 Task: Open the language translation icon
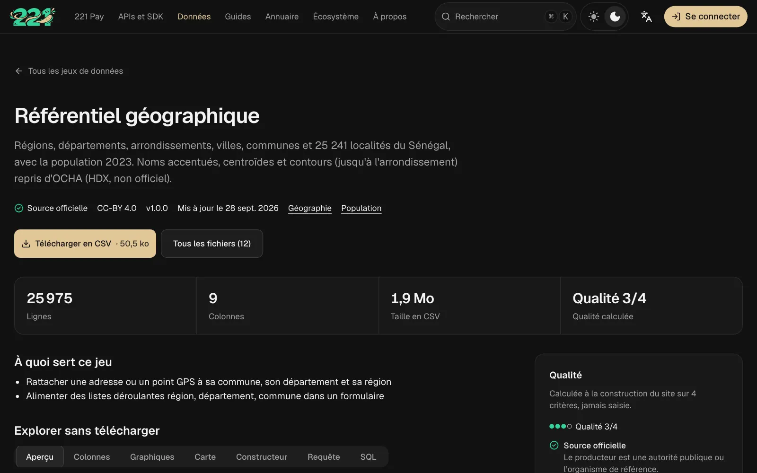point(646,17)
